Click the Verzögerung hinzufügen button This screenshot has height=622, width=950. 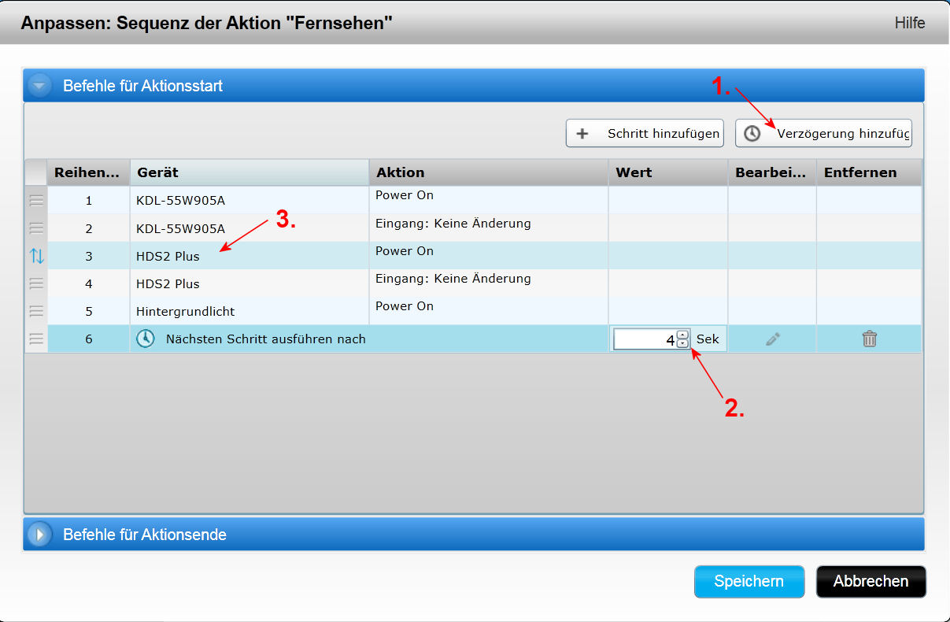point(823,134)
